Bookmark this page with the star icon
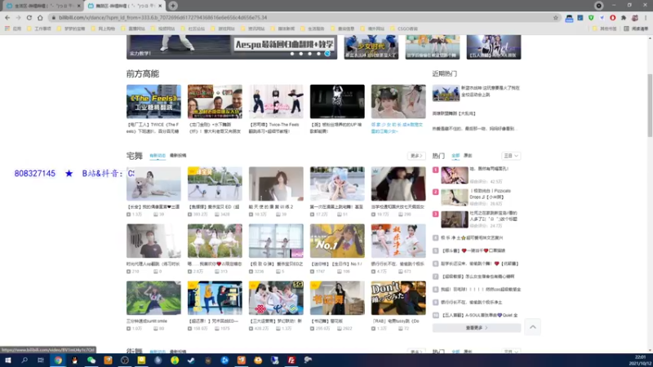 556,18
